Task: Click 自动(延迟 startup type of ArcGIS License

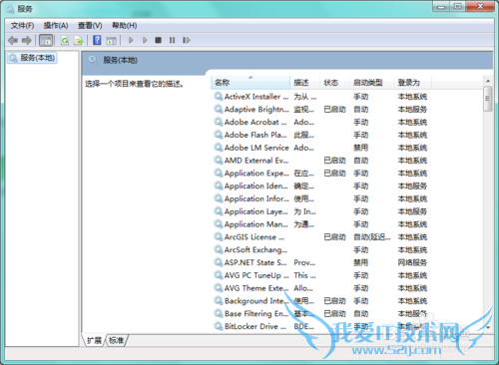Action: tap(372, 237)
